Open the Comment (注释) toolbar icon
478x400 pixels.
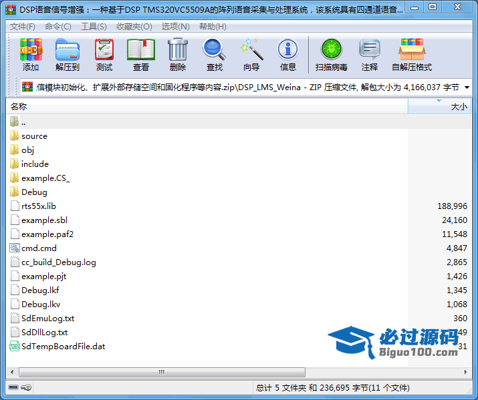pos(370,49)
